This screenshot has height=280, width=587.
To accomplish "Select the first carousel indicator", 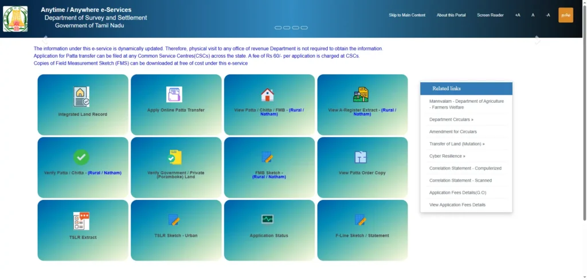I will (278, 27).
